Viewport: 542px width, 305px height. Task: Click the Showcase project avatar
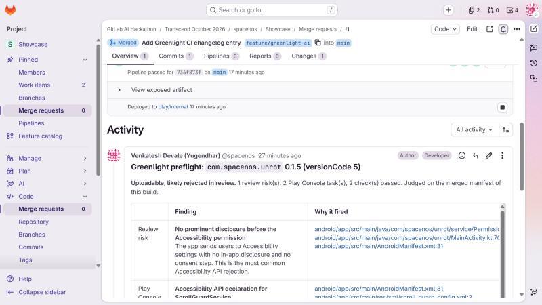10,44
